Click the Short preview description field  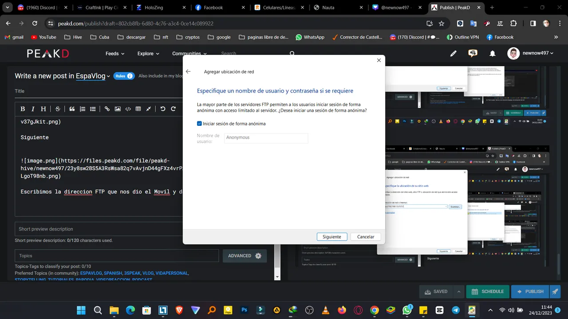coord(99,229)
